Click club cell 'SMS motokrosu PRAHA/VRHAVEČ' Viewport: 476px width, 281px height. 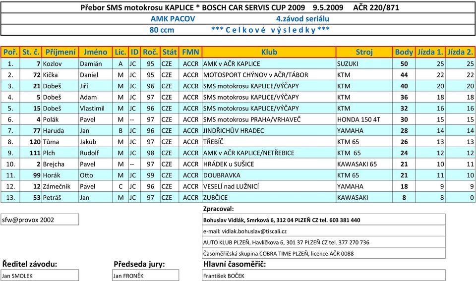click(269, 119)
